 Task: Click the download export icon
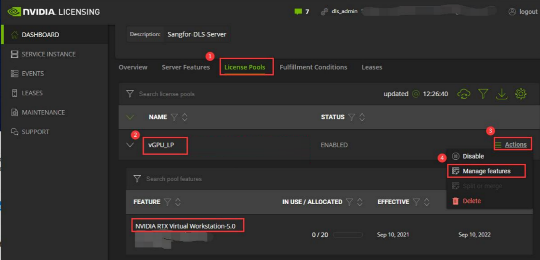coord(502,94)
